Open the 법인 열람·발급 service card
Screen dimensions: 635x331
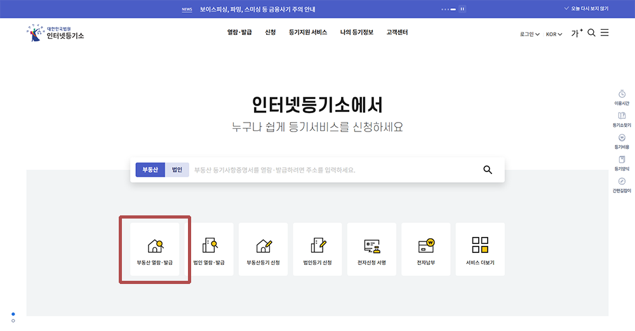209,249
